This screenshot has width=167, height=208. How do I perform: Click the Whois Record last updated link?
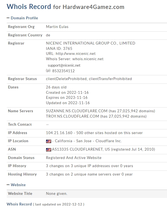19,204
